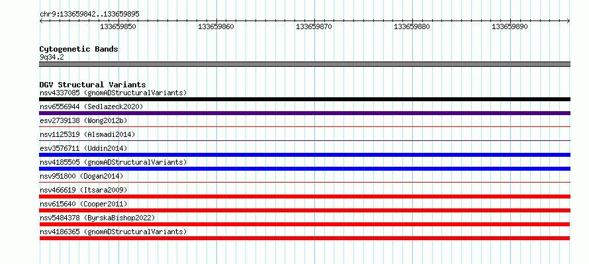Click ruler position 133659870
The height and width of the screenshot is (264, 589).
tap(314, 26)
